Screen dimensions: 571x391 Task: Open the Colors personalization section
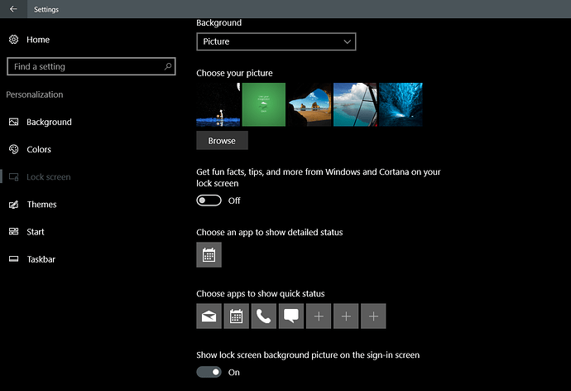[x=38, y=150]
